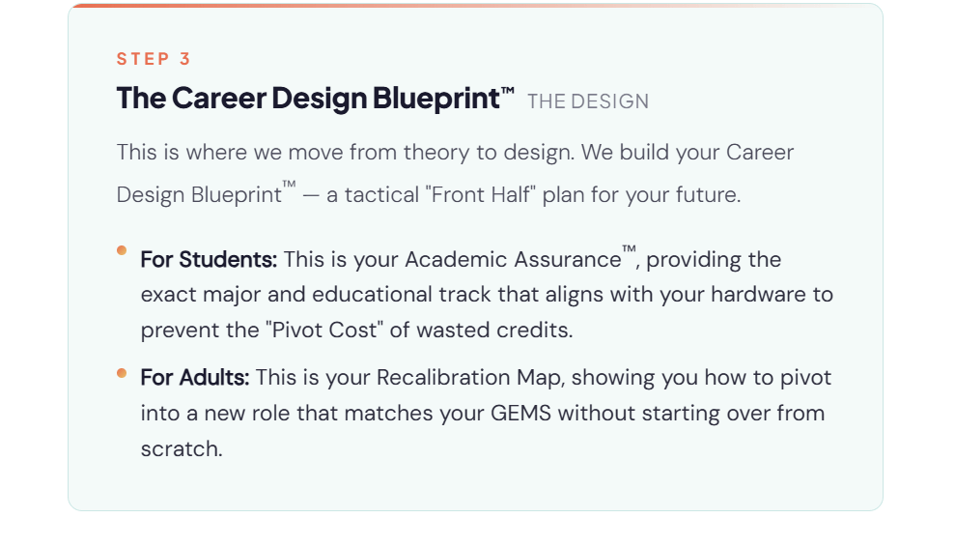Click the orange bullet beside For Students
Image resolution: width=955 pixels, height=547 pixels.
pos(122,250)
